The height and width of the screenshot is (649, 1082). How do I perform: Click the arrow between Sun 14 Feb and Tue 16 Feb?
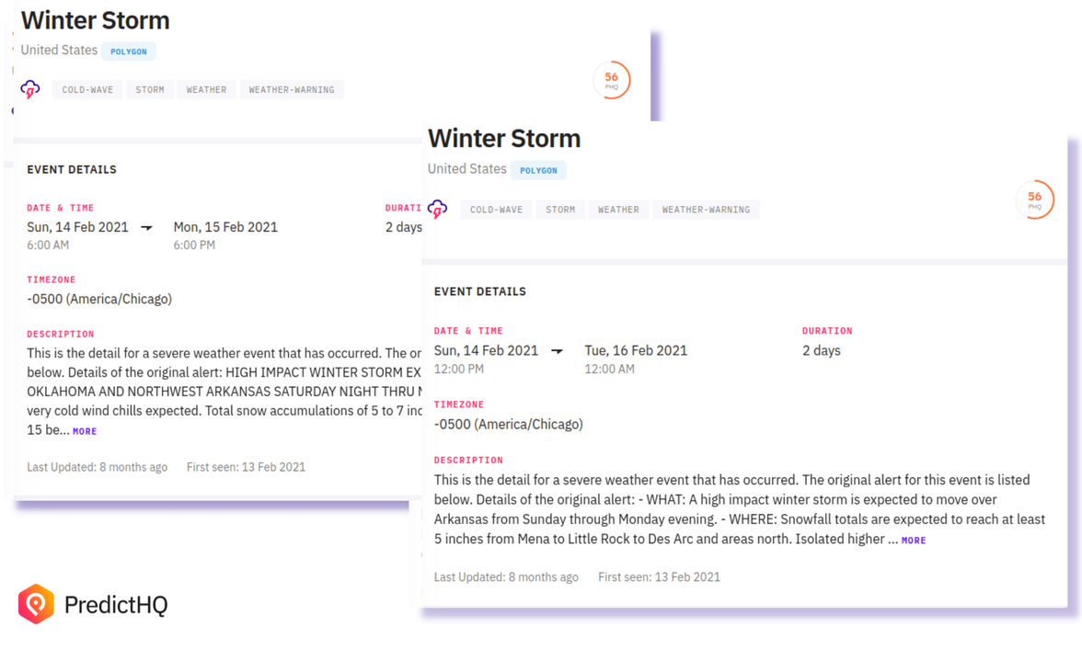coord(556,350)
